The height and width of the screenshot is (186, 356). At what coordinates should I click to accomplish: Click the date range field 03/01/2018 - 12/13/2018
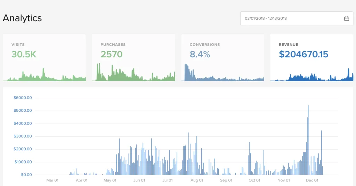pyautogui.click(x=297, y=18)
